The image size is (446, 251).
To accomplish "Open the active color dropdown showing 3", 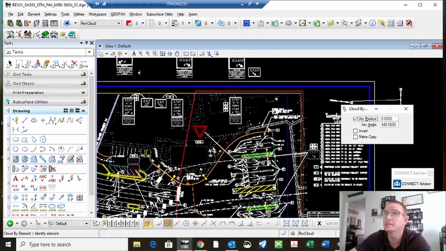I will tap(143, 23).
